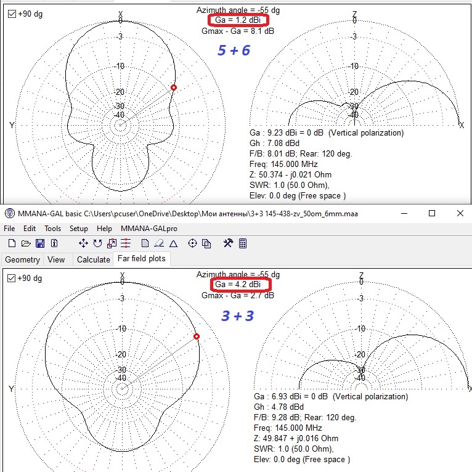Click the New file icon in toolbar
Viewport: 472px width, 472px height.
11,244
